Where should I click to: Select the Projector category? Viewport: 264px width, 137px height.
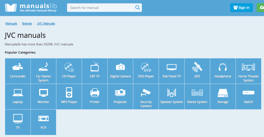click(120, 97)
